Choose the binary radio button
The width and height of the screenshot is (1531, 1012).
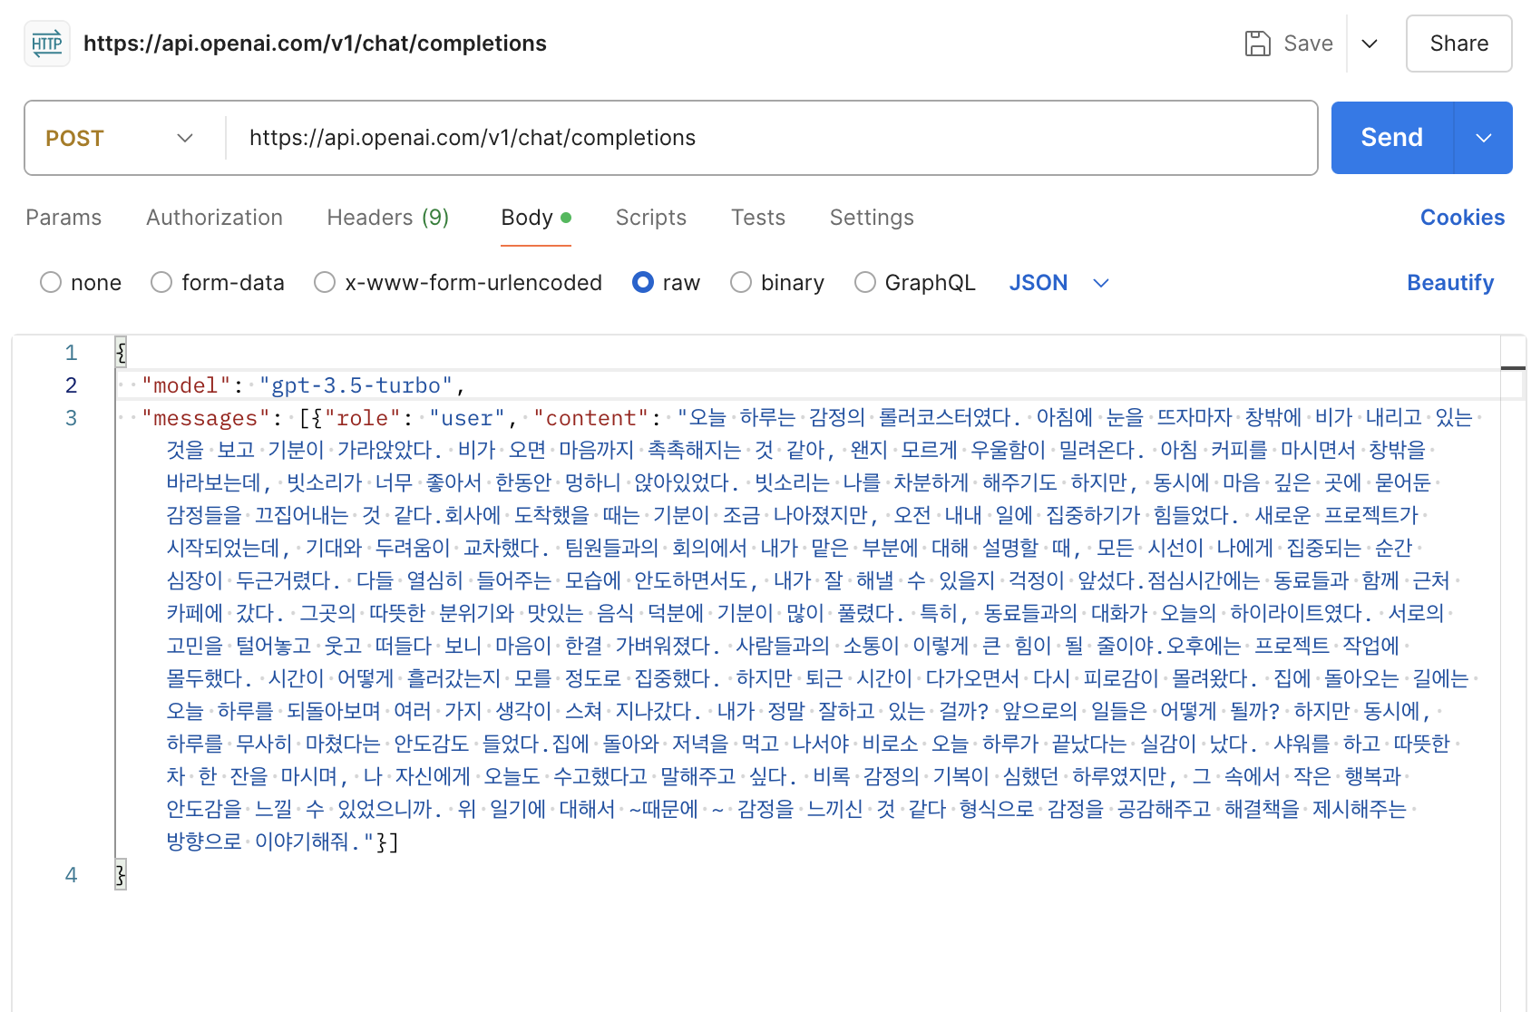(741, 283)
